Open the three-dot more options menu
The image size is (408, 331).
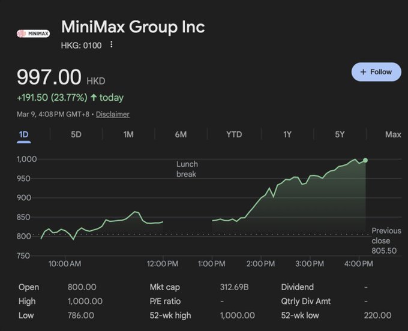pos(112,45)
